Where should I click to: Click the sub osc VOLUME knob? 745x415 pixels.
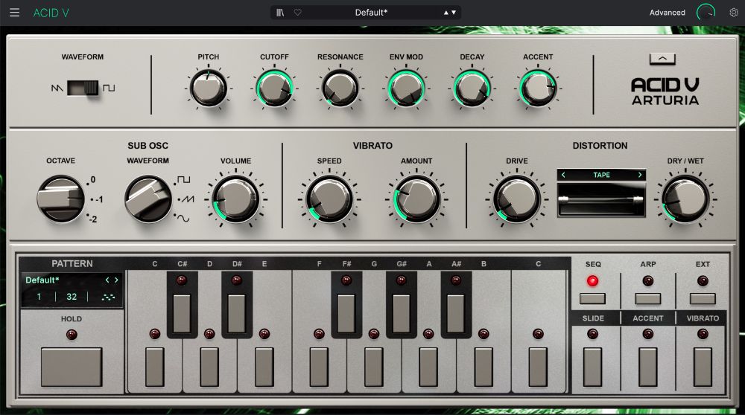235,199
